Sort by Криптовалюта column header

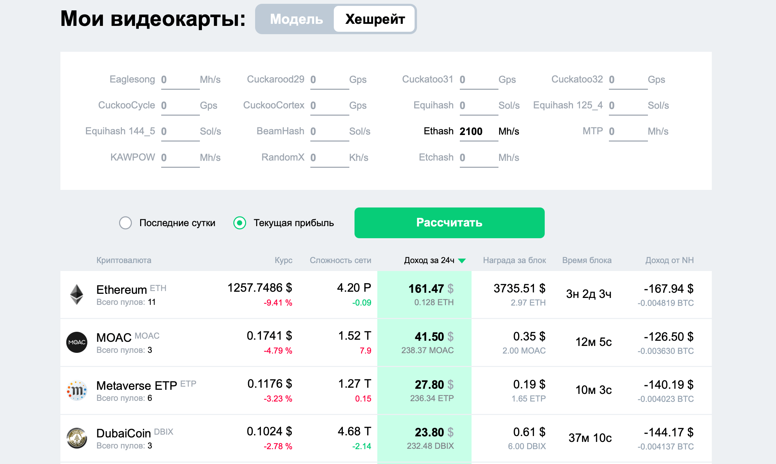tap(124, 260)
